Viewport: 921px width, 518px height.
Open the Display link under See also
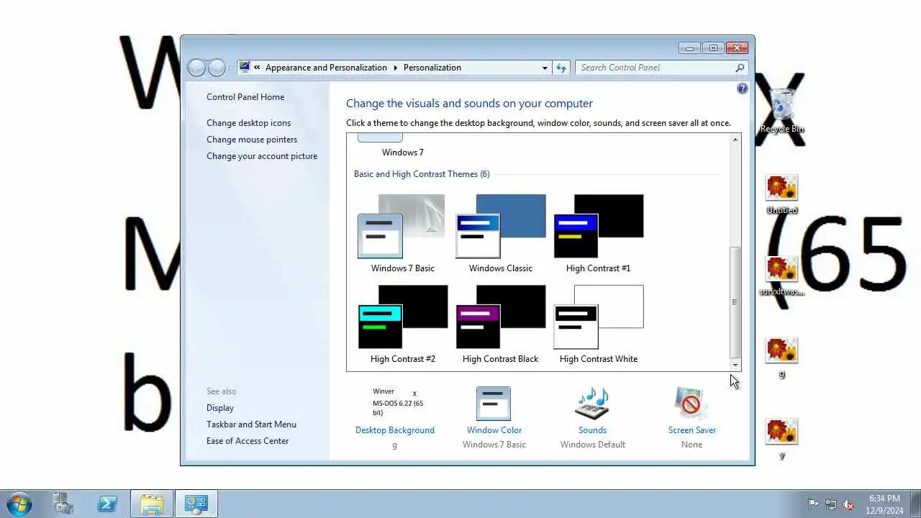(x=220, y=408)
